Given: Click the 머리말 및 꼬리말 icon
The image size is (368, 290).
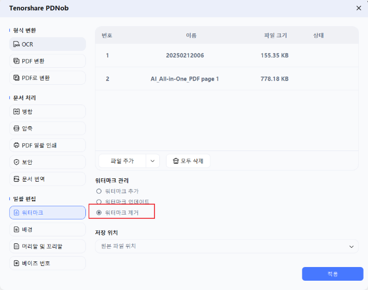Looking at the screenshot, I should click(16, 246).
